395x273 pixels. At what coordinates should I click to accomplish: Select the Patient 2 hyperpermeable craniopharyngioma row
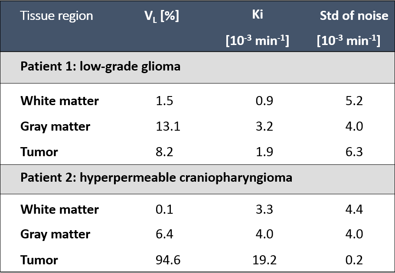pos(156,178)
